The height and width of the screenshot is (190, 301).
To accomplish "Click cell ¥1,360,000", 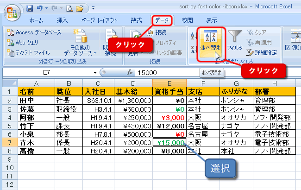I will pyautogui.click(x=133, y=100).
